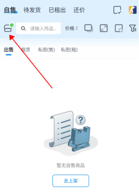Click the magnifier search icon
Screen dimensions: 139x194
[23, 29]
